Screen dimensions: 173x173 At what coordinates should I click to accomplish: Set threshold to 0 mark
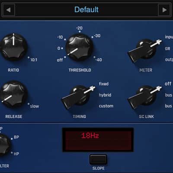point(59,48)
